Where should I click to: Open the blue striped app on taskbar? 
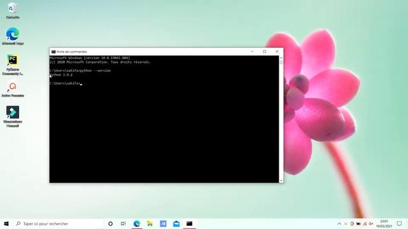163,223
